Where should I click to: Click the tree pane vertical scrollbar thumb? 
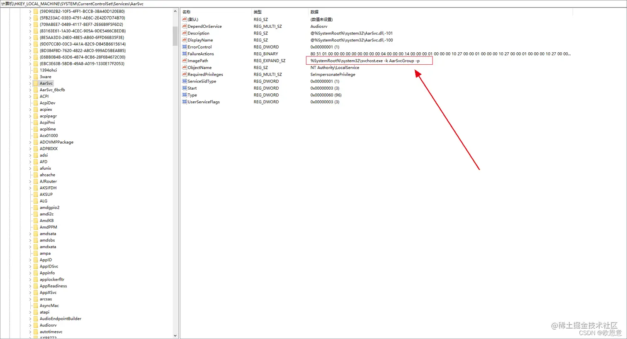pos(175,36)
